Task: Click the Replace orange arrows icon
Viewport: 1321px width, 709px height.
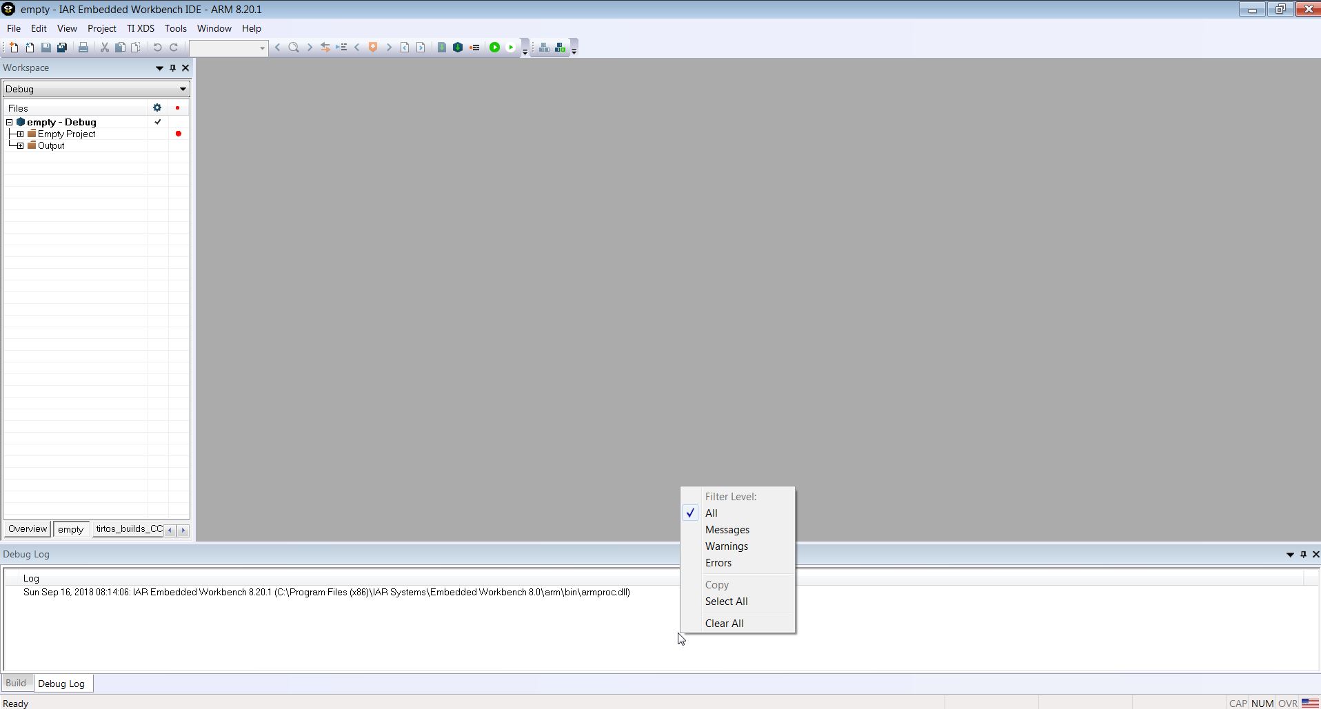Action: pyautogui.click(x=325, y=48)
